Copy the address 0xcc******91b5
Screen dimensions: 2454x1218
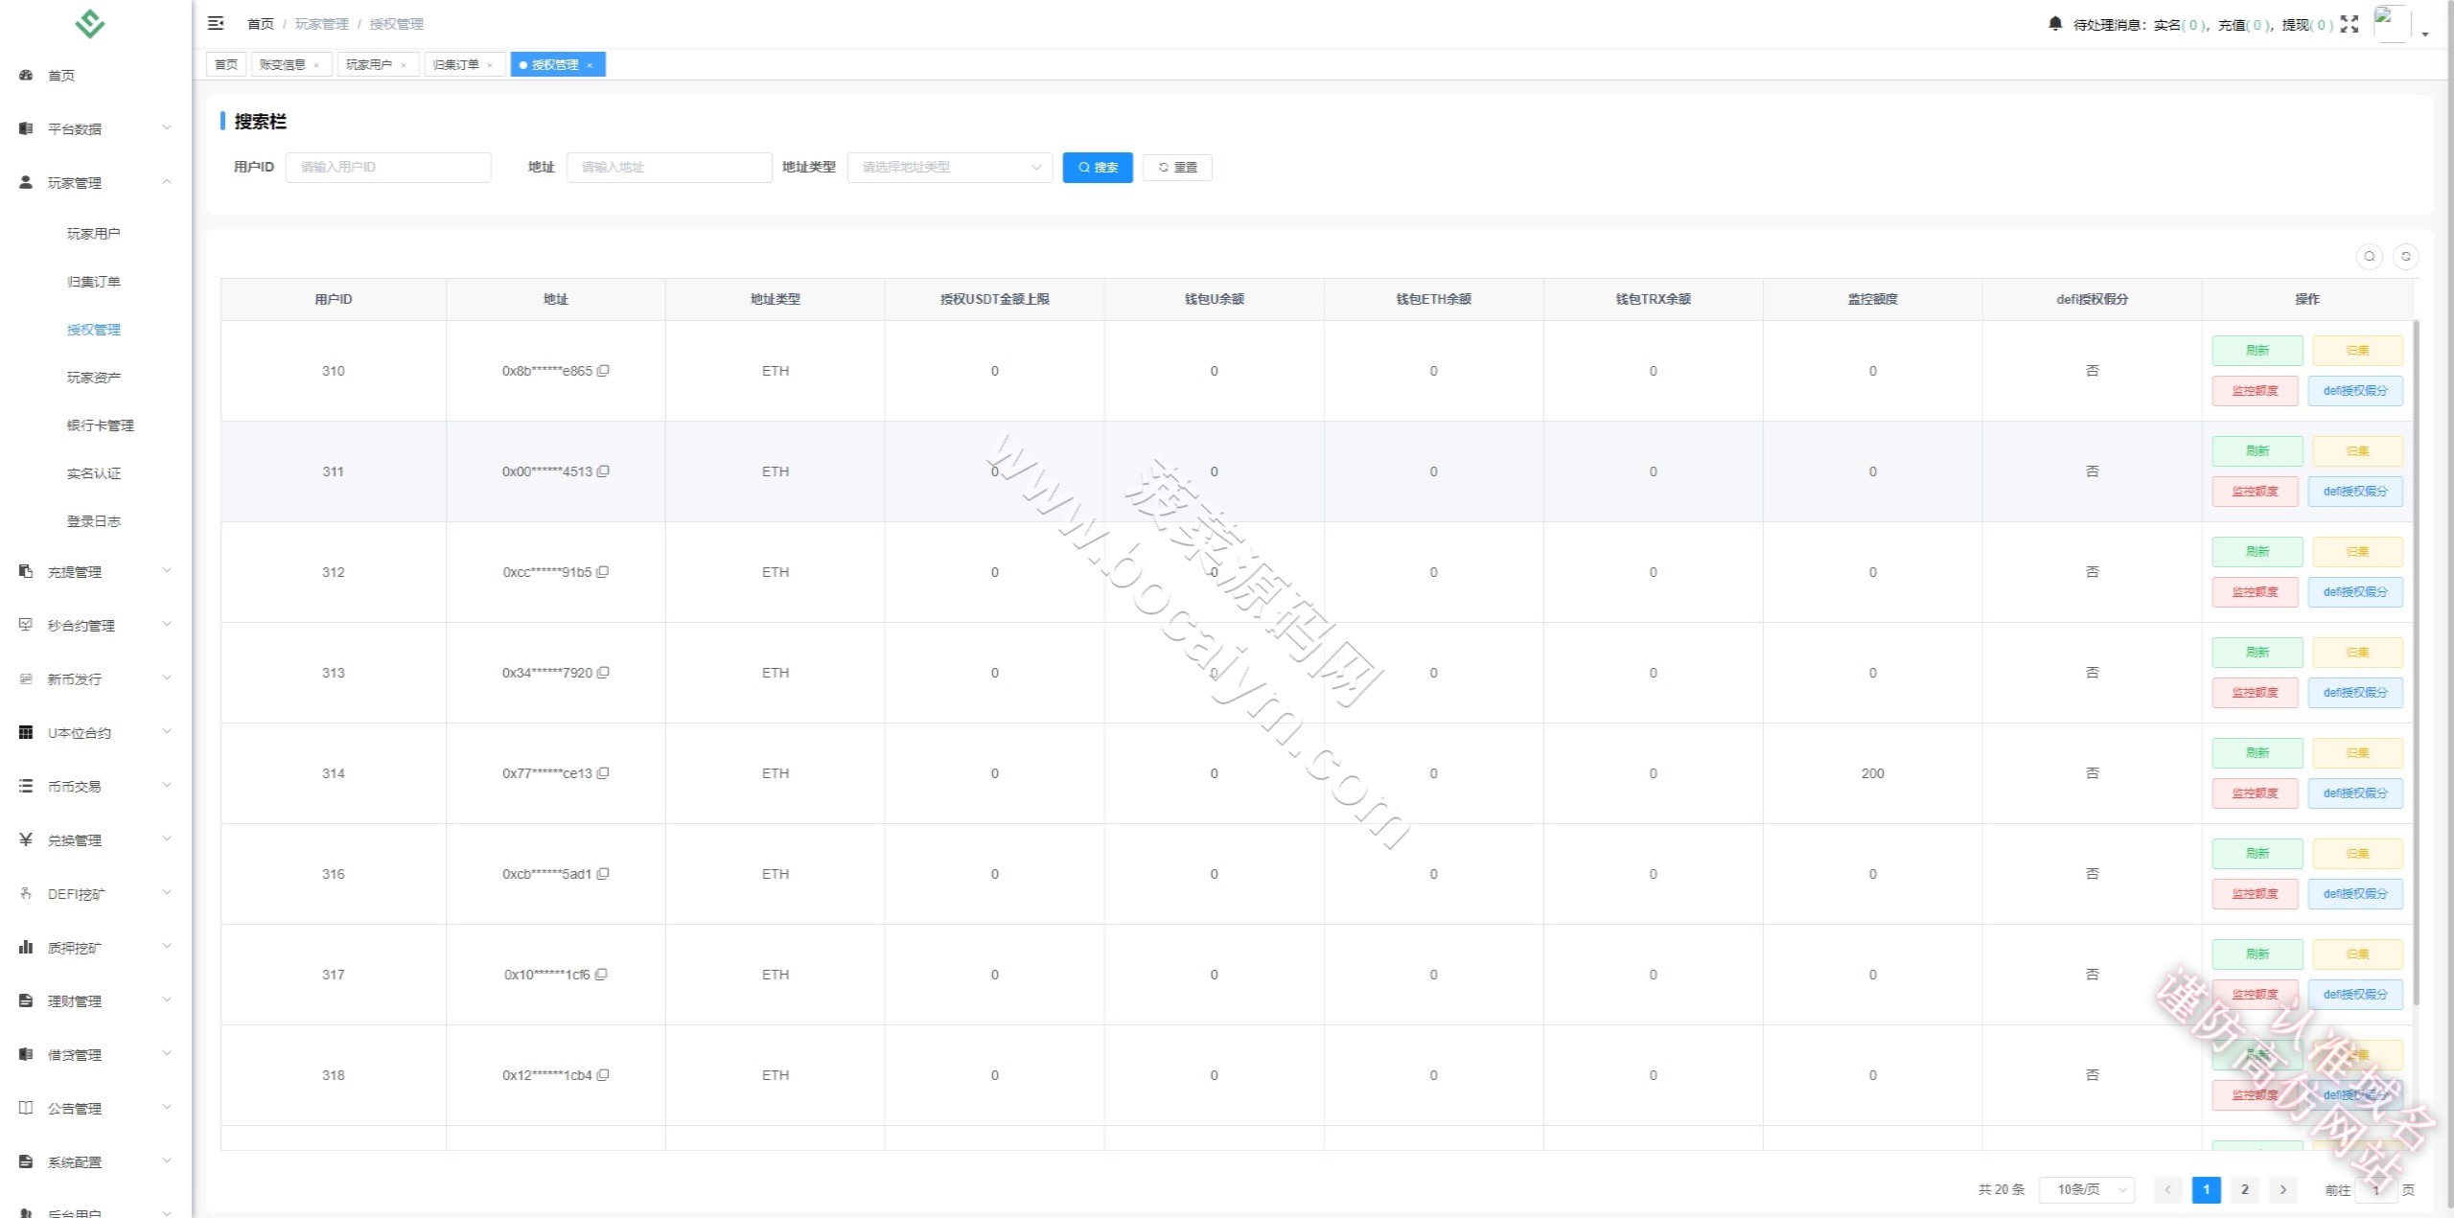pyautogui.click(x=602, y=572)
